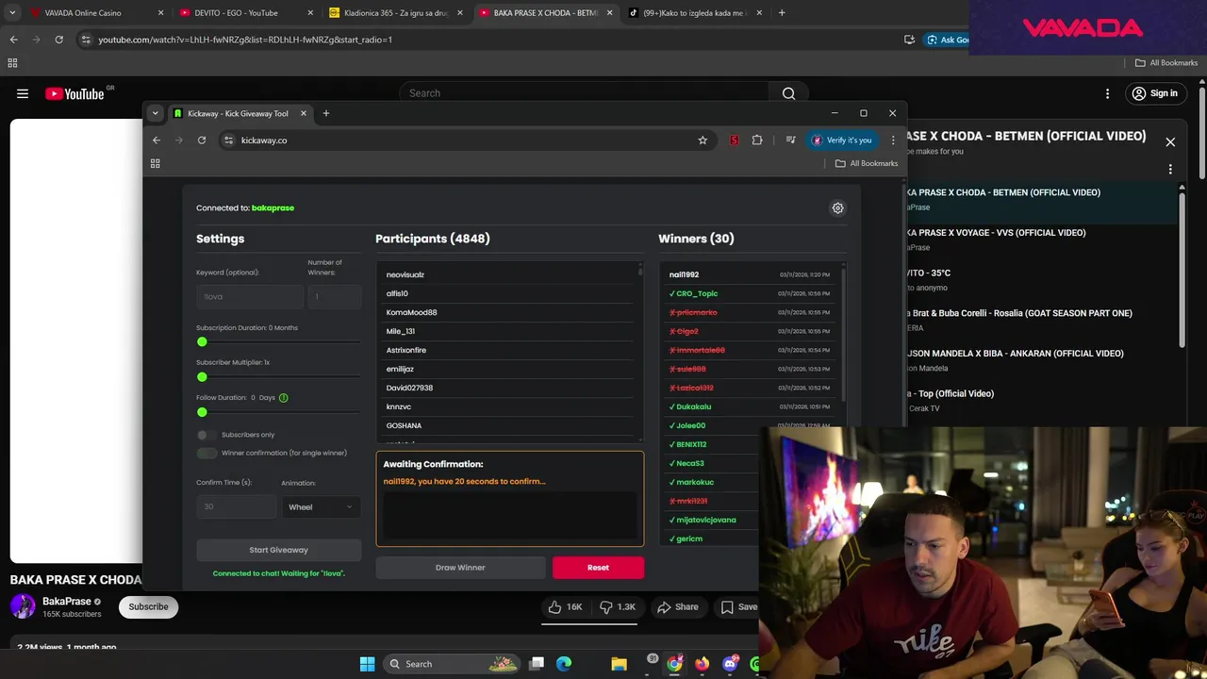Switch to Kako to izgleda tab
The height and width of the screenshot is (679, 1207).
pyautogui.click(x=694, y=13)
